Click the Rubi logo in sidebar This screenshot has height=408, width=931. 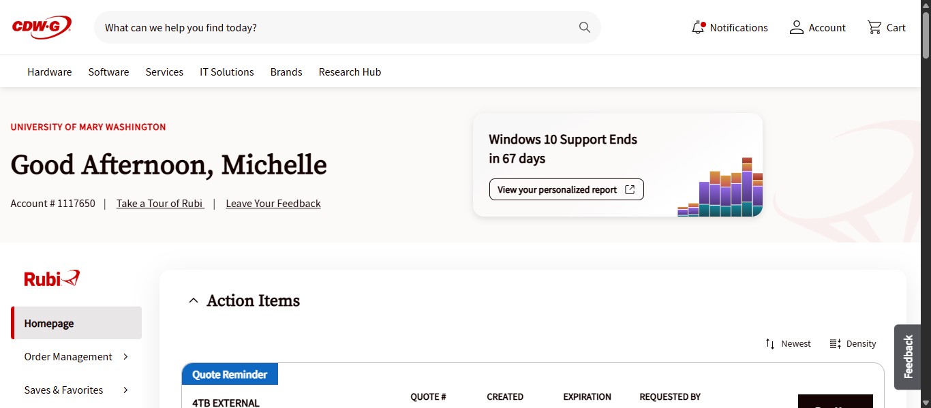pos(52,278)
